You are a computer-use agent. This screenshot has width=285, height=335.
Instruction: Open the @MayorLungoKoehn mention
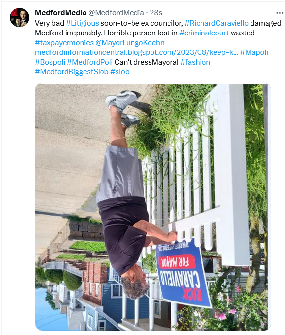click(130, 43)
